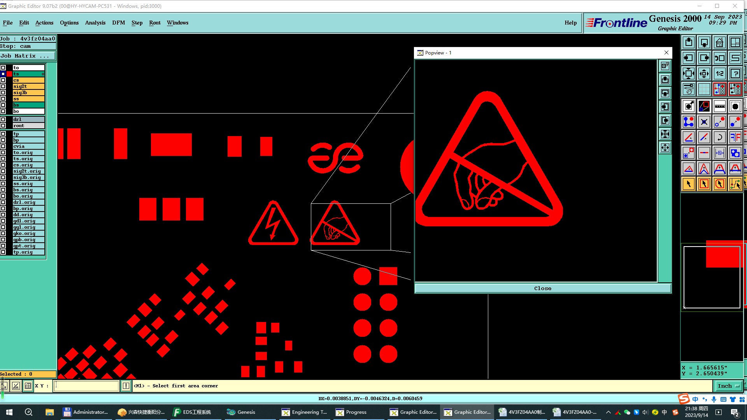Choose the rectangle area select arrow
This screenshot has height=420, width=747.
coord(704,184)
